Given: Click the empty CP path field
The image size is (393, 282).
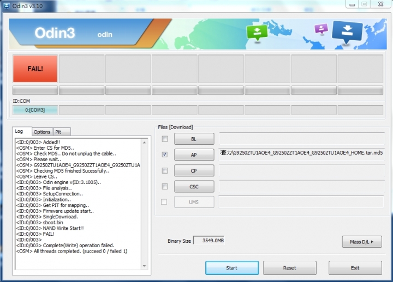Looking at the screenshot, I should (x=302, y=170).
